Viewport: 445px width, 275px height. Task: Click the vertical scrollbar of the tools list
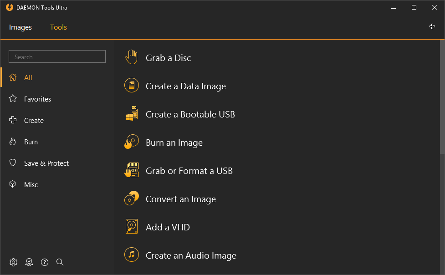coord(442,97)
